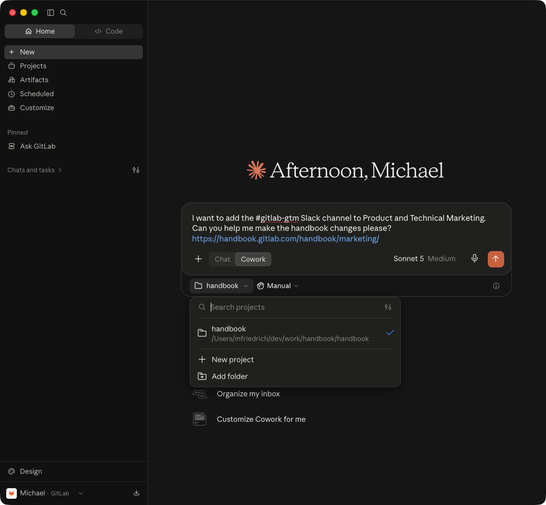546x505 pixels.
Task: Click the GitLab avatar icon
Action: [12, 493]
